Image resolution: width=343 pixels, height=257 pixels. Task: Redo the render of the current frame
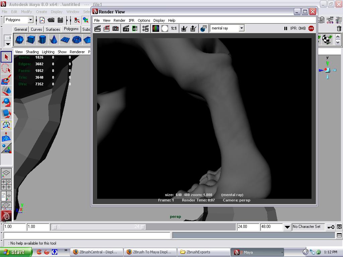point(107,28)
